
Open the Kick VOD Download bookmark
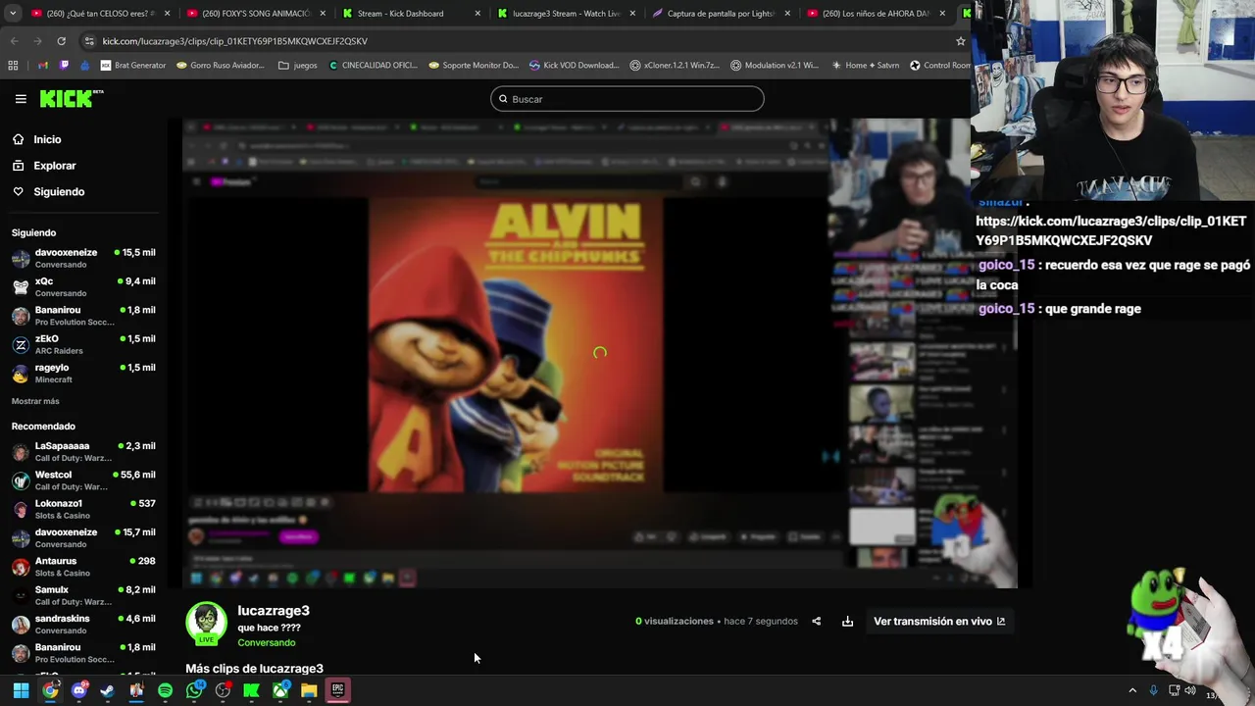574,66
